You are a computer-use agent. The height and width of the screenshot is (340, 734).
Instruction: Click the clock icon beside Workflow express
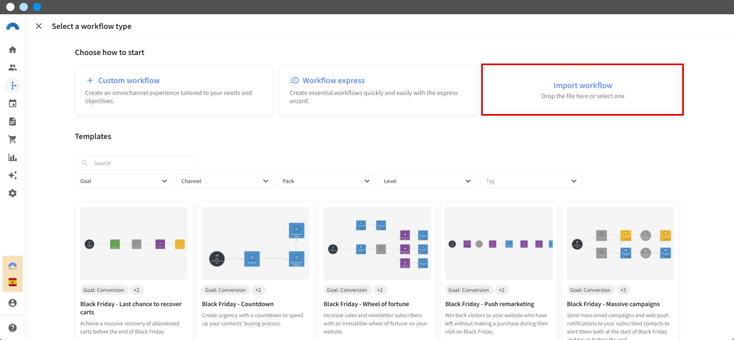tap(294, 81)
